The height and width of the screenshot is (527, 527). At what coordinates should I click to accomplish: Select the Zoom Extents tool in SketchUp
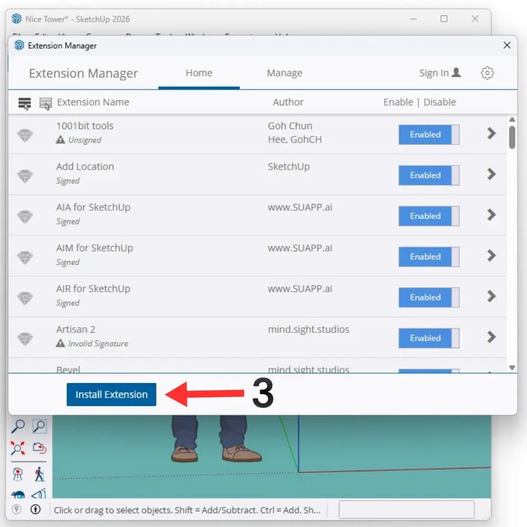(18, 448)
